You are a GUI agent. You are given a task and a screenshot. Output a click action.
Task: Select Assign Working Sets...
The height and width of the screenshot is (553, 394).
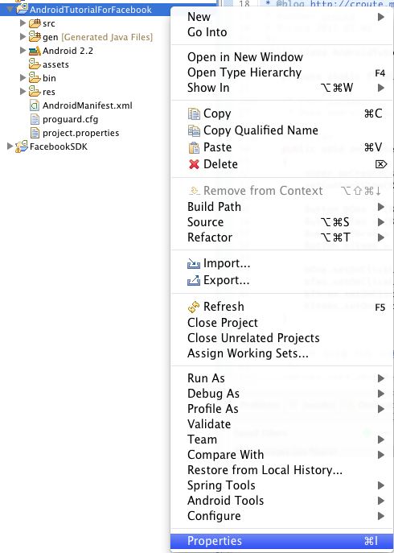tap(282, 353)
